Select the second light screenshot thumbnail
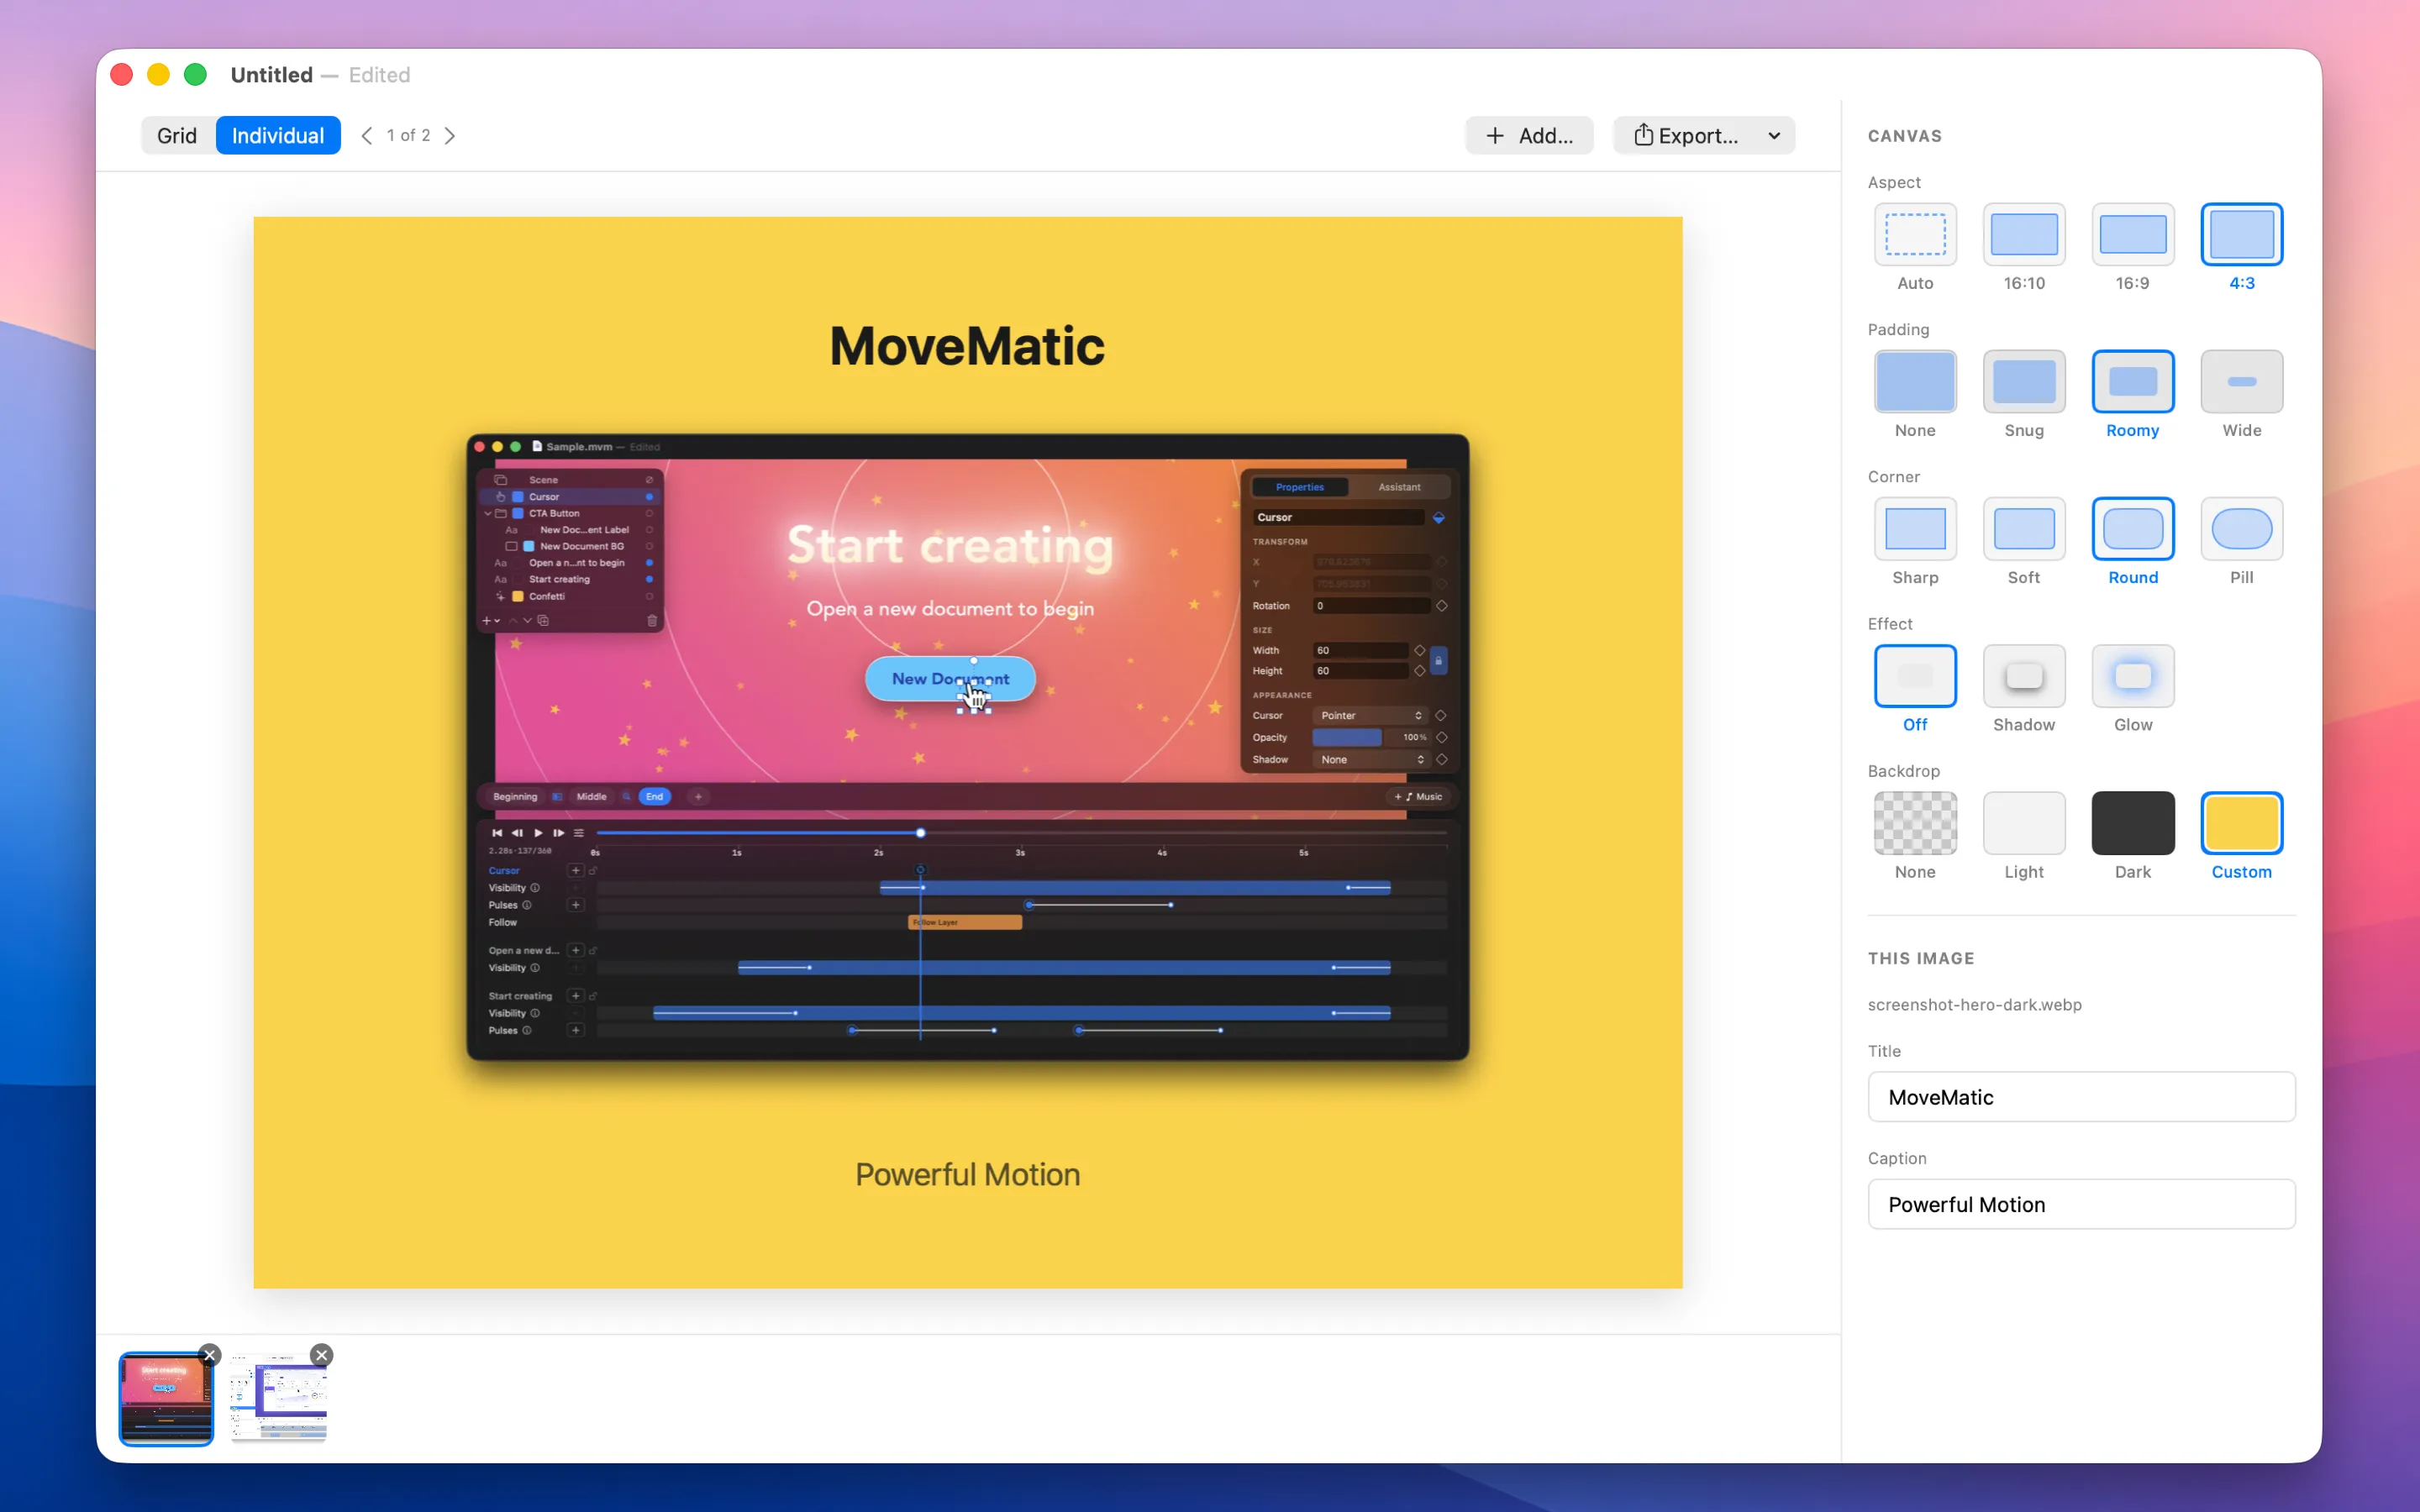Viewport: 2420px width, 1512px height. [278, 1398]
